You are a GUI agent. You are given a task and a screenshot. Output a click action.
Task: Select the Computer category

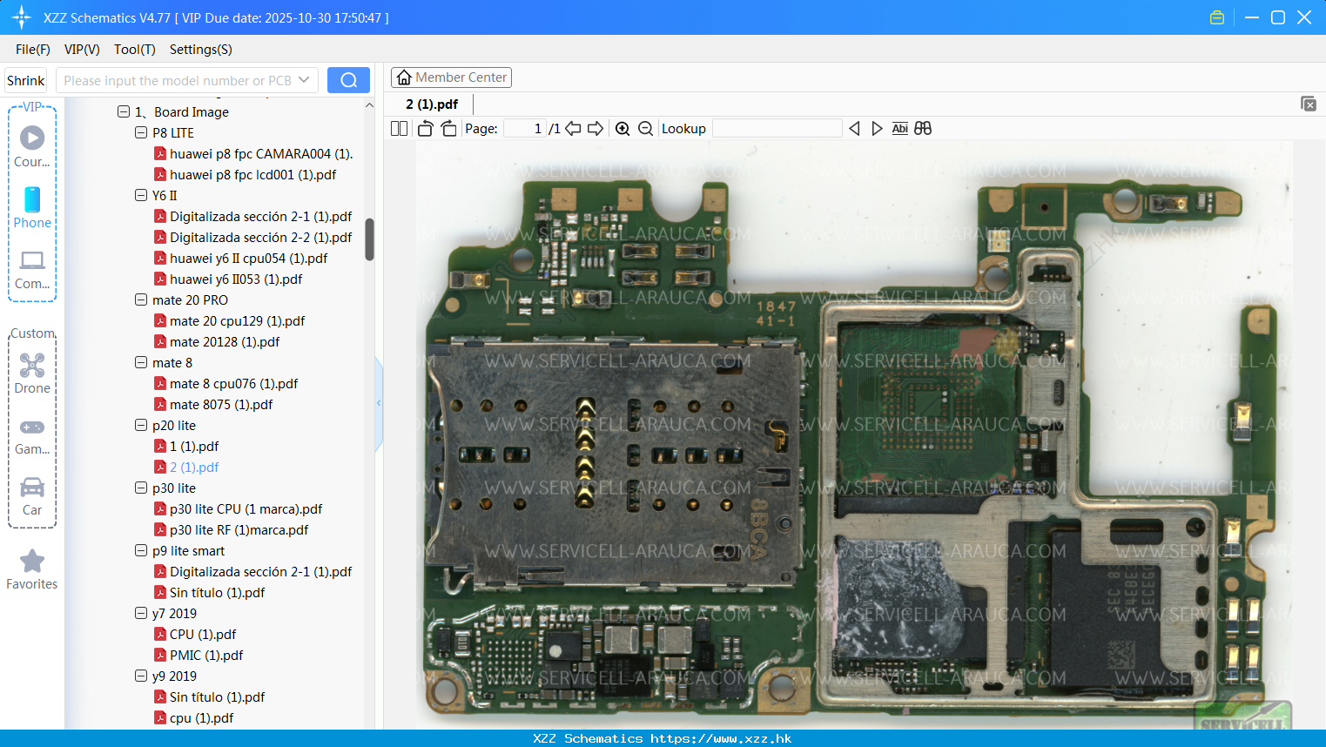[x=32, y=269]
